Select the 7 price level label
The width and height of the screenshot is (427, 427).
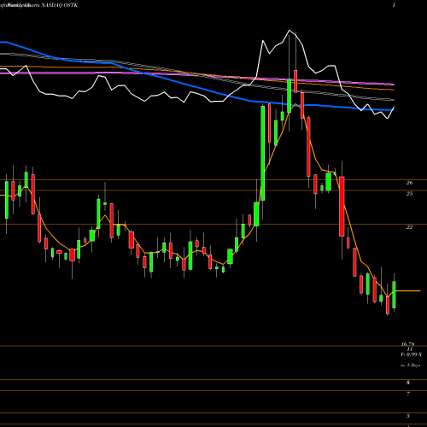(408, 394)
